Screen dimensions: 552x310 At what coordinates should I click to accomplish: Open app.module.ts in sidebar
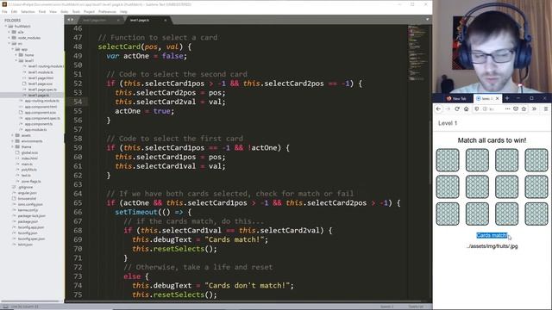click(35, 130)
